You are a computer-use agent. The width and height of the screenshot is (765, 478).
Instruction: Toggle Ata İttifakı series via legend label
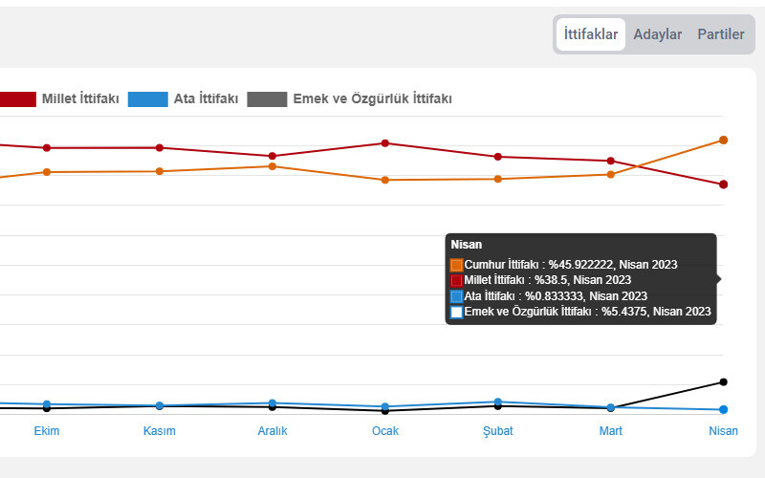206,98
